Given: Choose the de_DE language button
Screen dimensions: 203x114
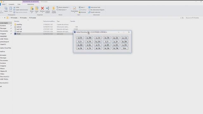Looking at the screenshot, I should (x=115, y=38).
